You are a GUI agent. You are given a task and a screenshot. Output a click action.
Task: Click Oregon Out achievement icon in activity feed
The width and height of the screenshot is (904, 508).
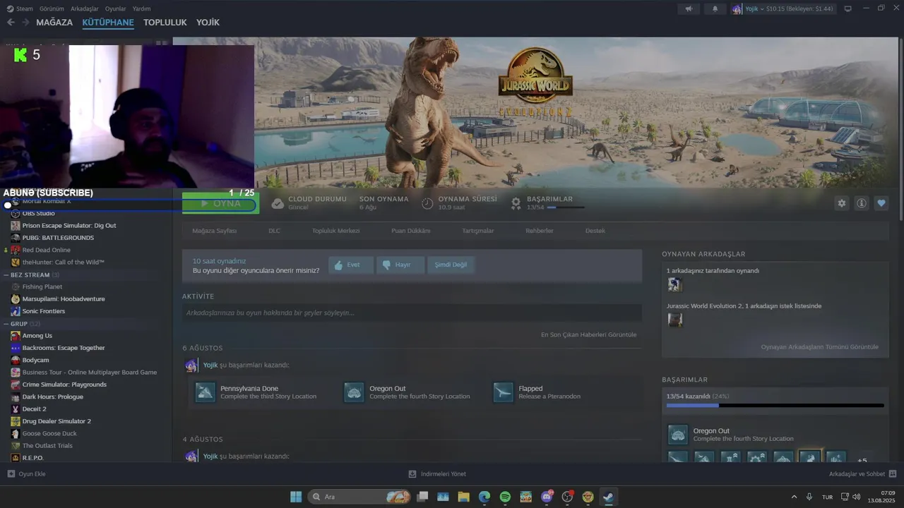point(354,392)
